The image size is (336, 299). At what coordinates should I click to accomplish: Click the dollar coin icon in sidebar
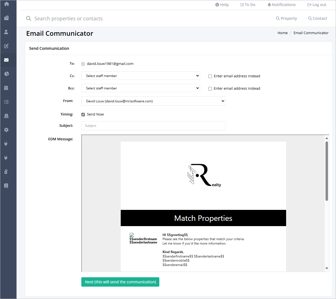click(6, 116)
